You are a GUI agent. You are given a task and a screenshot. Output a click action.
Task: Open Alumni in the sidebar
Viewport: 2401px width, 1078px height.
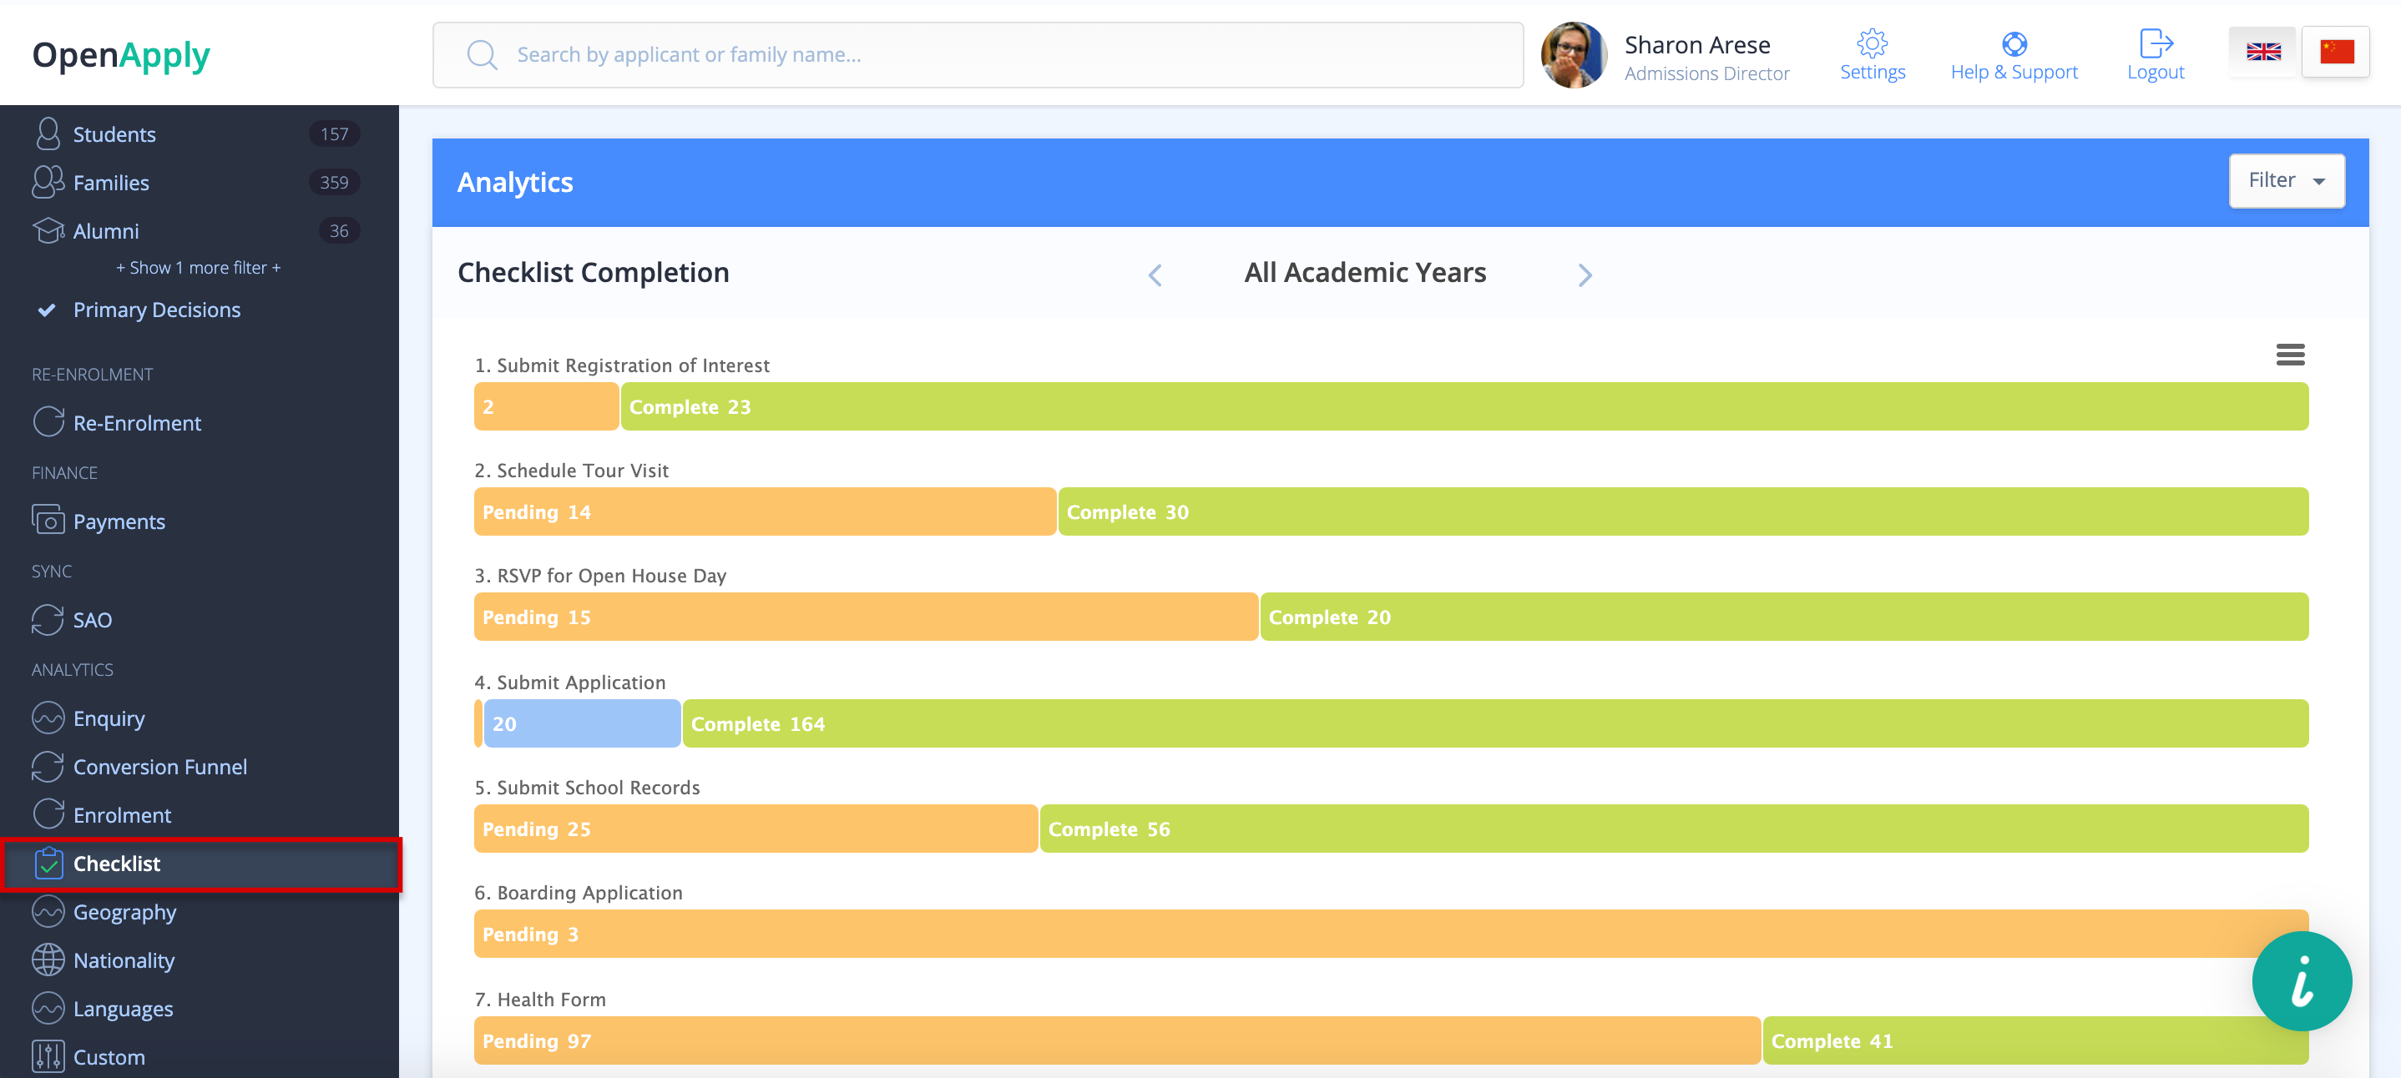[x=106, y=231]
